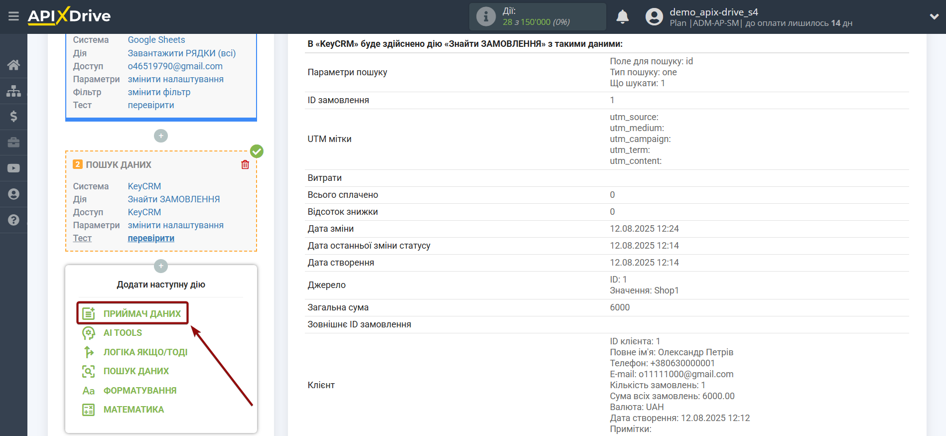Click the Загальна сума value 6000
Screen dimensions: 946x436
pos(620,307)
